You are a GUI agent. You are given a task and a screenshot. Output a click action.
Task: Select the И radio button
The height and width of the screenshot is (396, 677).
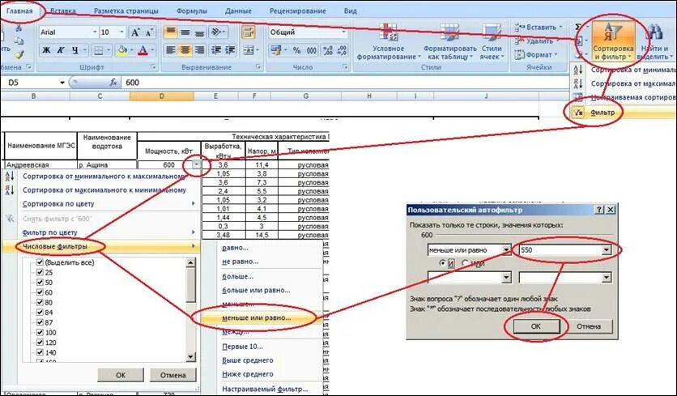point(442,263)
